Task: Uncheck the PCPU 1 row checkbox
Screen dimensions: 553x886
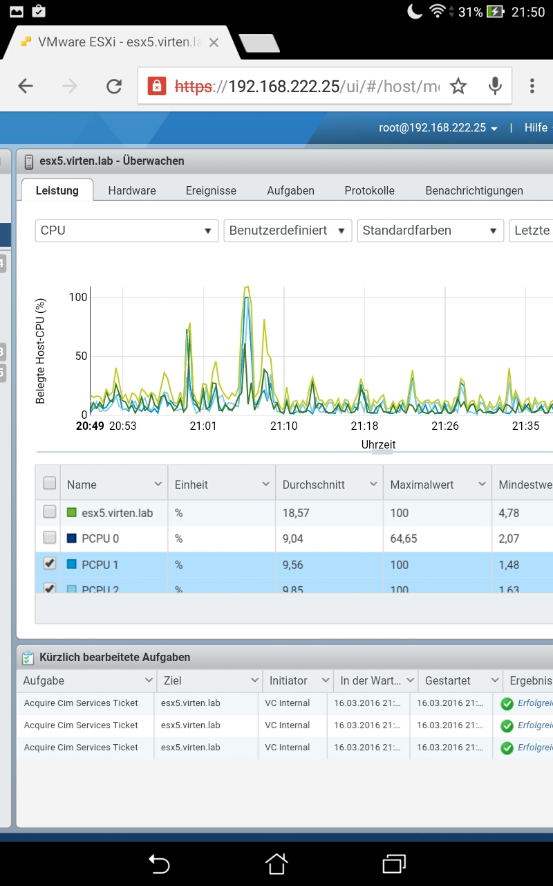Action: [x=49, y=563]
